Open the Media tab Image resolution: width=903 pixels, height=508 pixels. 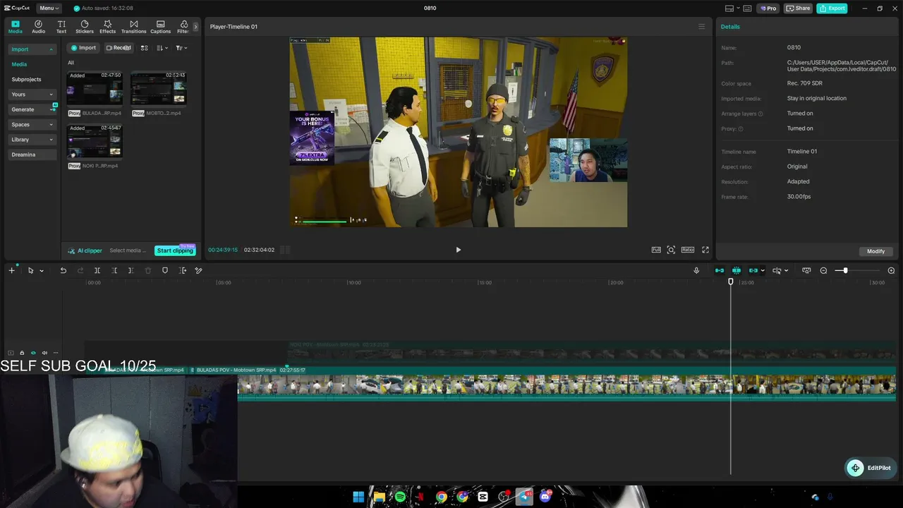pos(15,27)
